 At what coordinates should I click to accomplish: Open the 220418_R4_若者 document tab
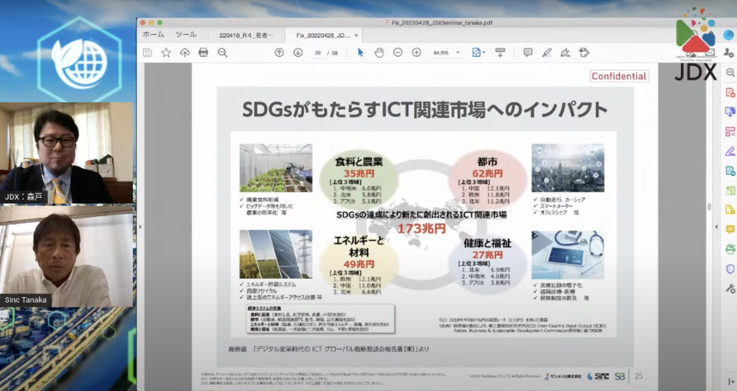[x=246, y=35]
